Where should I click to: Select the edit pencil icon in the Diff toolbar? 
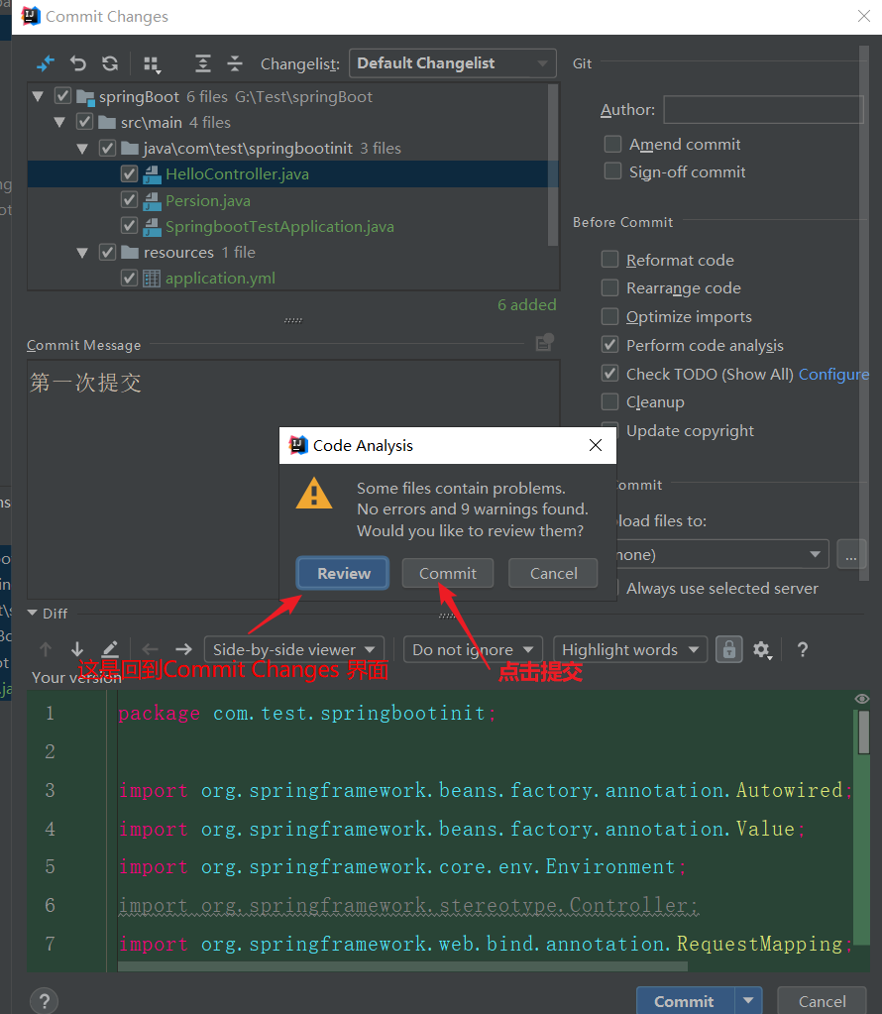tap(110, 649)
